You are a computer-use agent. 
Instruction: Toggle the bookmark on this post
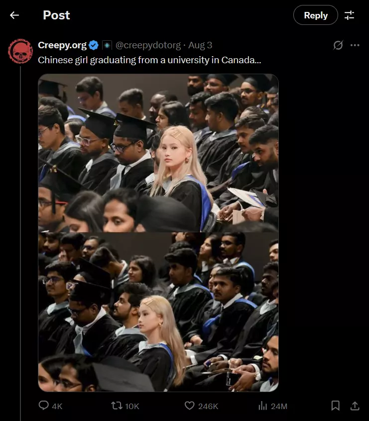coord(336,406)
